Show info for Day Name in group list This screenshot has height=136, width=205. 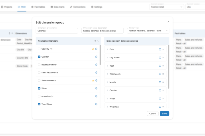pyautogui.click(x=160, y=58)
